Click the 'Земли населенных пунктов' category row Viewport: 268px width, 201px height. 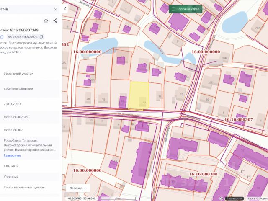(24, 187)
